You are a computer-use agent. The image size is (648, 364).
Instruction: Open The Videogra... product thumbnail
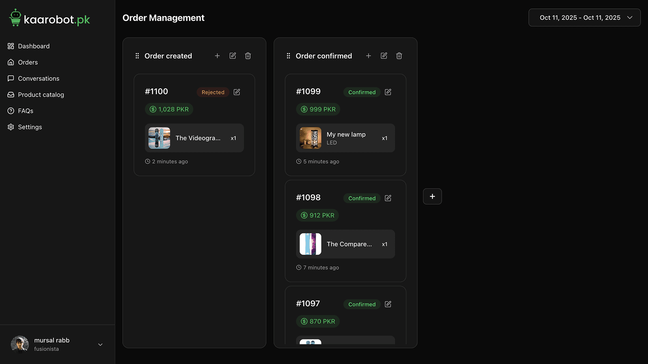pos(159,138)
